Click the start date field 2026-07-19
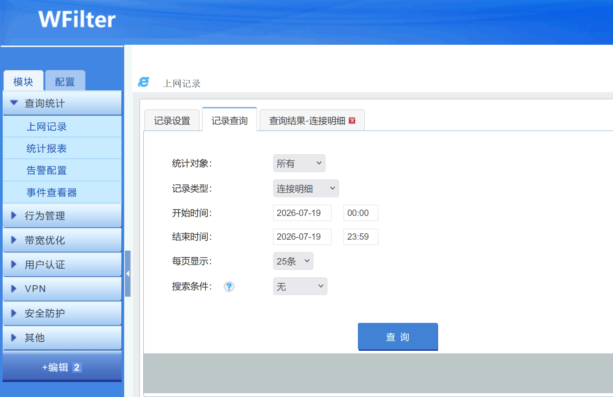The width and height of the screenshot is (613, 397). (302, 213)
